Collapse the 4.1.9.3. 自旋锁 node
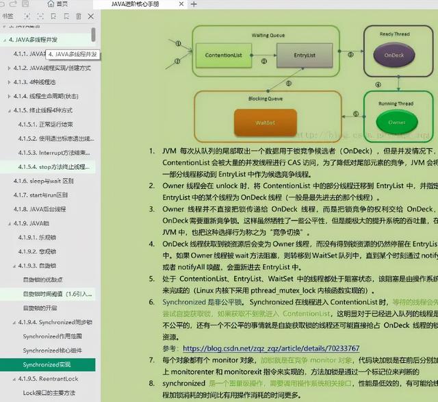This screenshot has height=402, width=438. 14,266
